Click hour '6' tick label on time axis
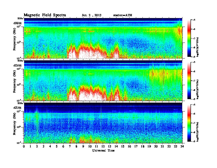 coord(63,146)
